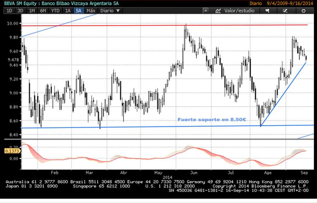This screenshot has height=203, width=317.
Task: Switch to the 6M range tab
Action: pyautogui.click(x=43, y=11)
